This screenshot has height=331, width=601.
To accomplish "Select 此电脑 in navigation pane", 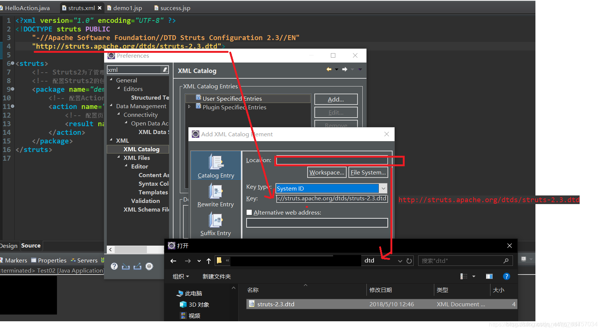I will pos(190,294).
